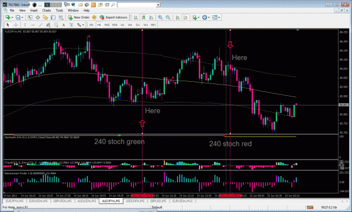This screenshot has width=352, height=212.
Task: Select the Crosshair tool
Action: click(x=16, y=25)
